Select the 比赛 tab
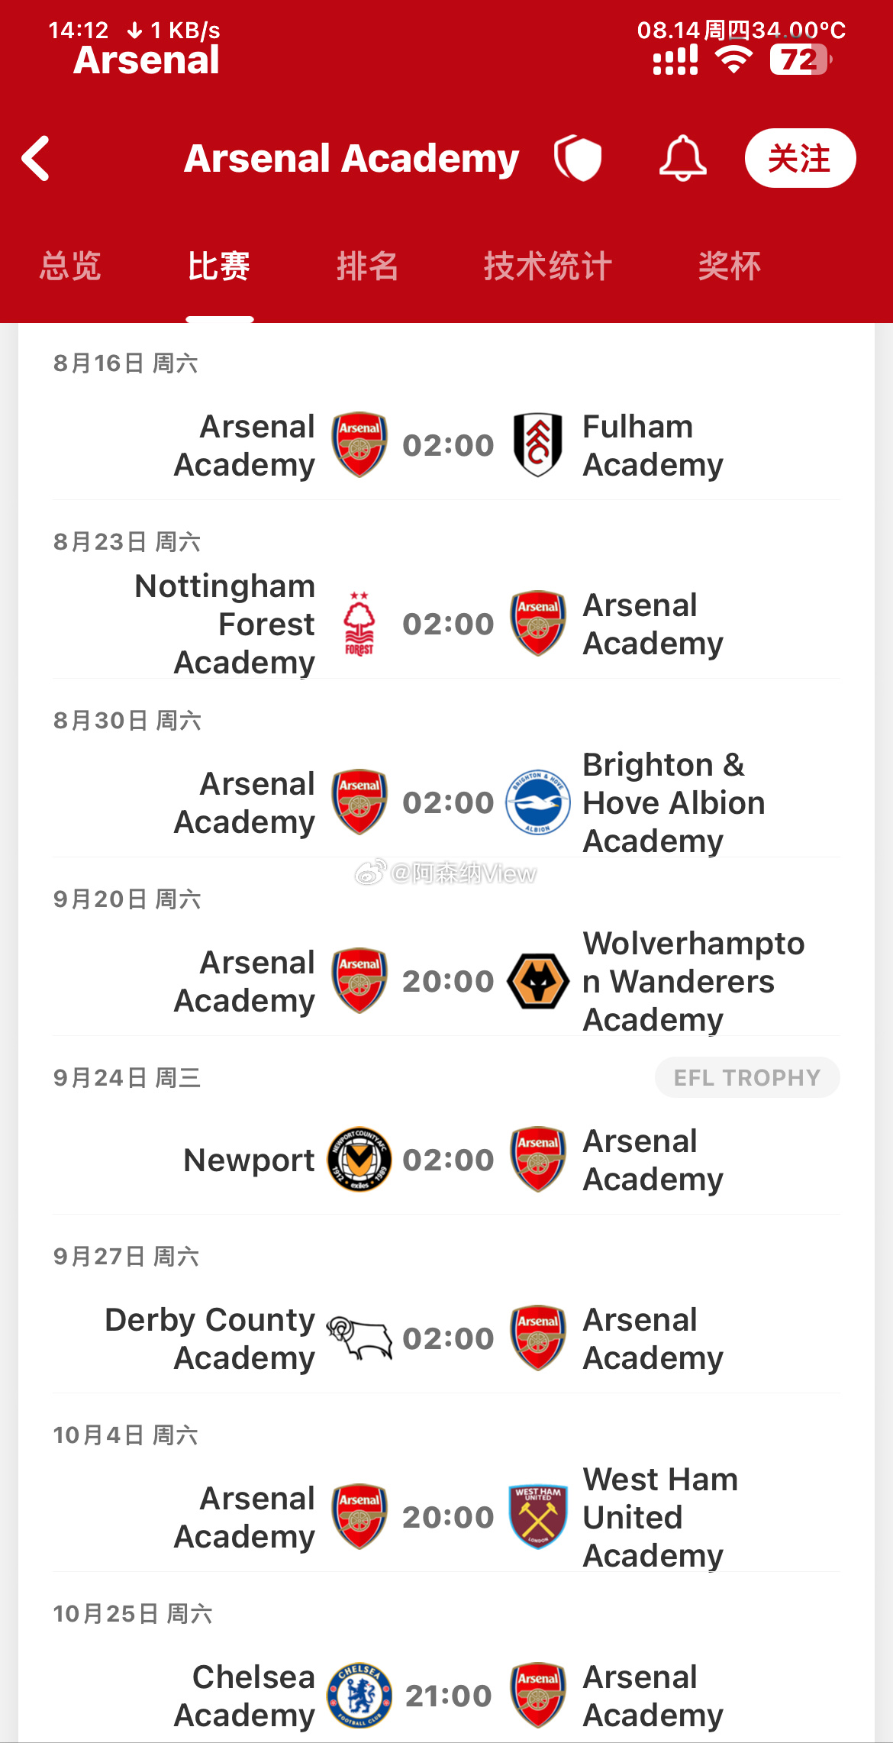This screenshot has height=1743, width=893. click(x=219, y=266)
